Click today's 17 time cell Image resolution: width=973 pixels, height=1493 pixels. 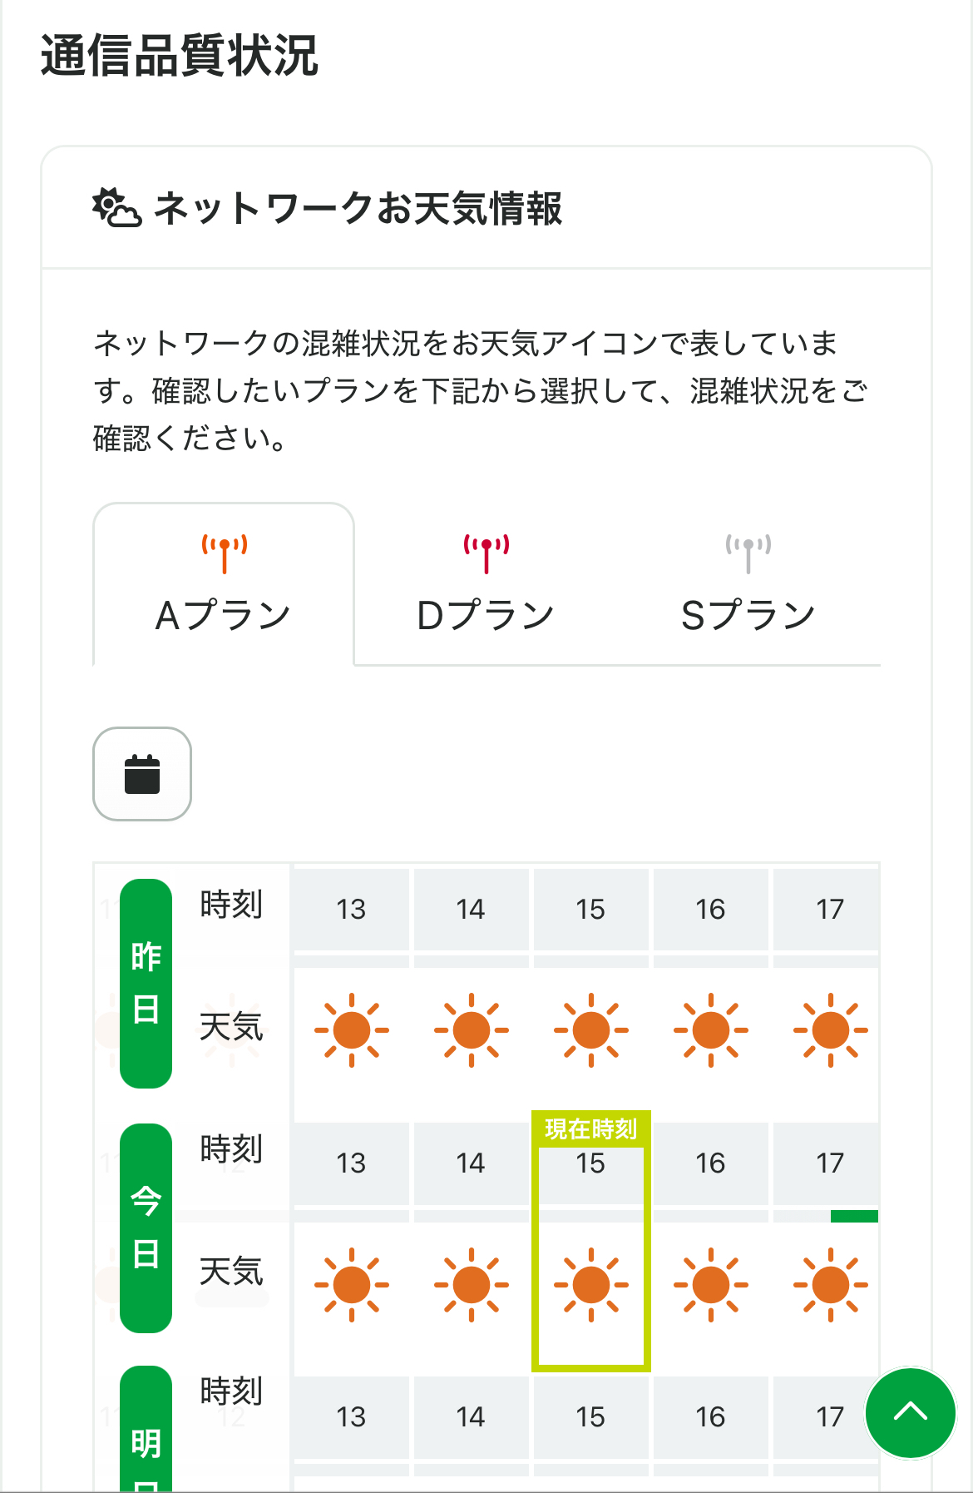click(829, 1163)
